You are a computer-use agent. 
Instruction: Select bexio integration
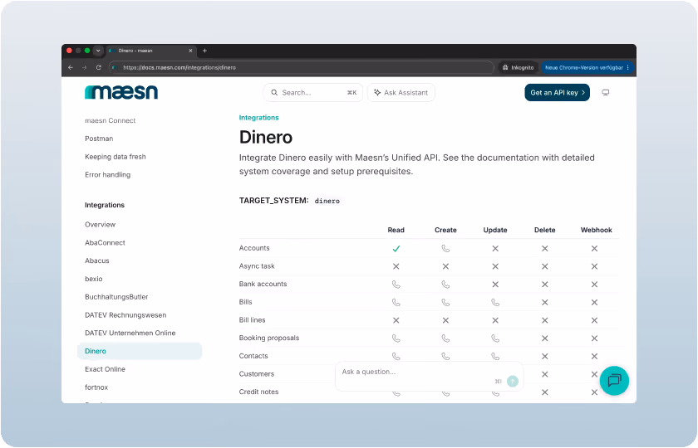point(93,279)
